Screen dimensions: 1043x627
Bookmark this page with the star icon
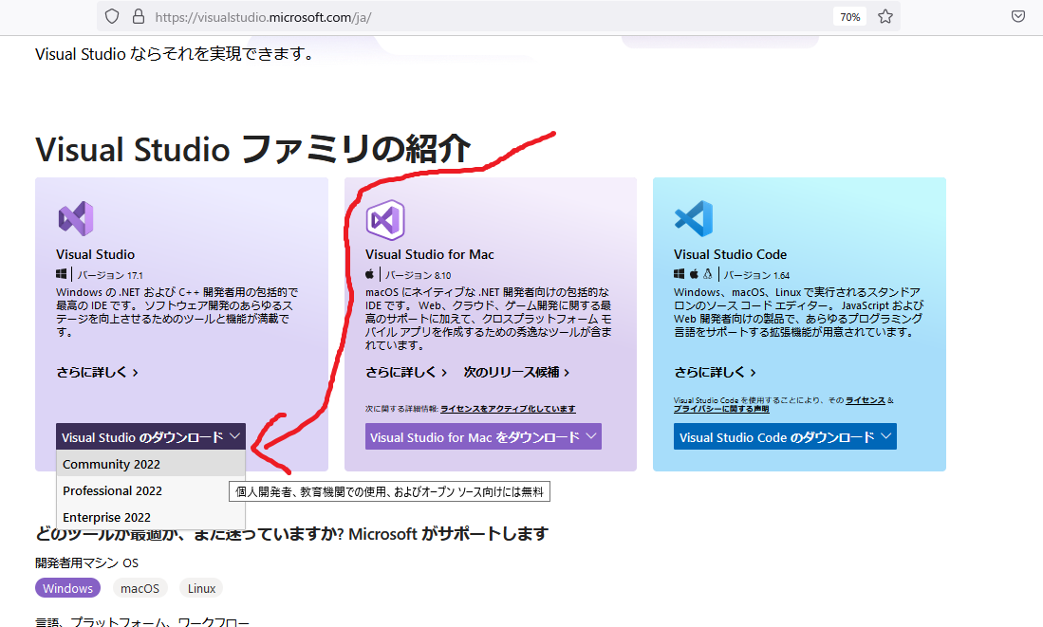click(x=885, y=16)
